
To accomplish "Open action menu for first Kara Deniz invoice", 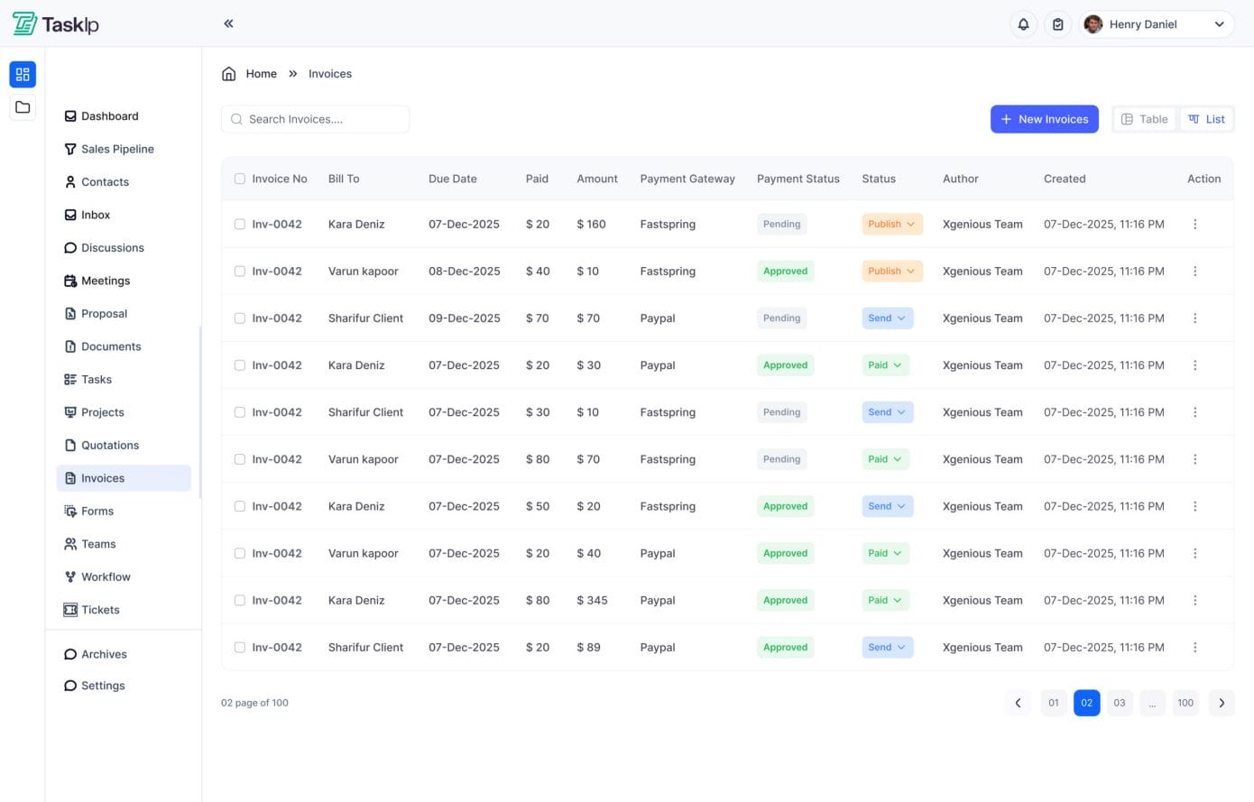I will click(x=1194, y=225).
